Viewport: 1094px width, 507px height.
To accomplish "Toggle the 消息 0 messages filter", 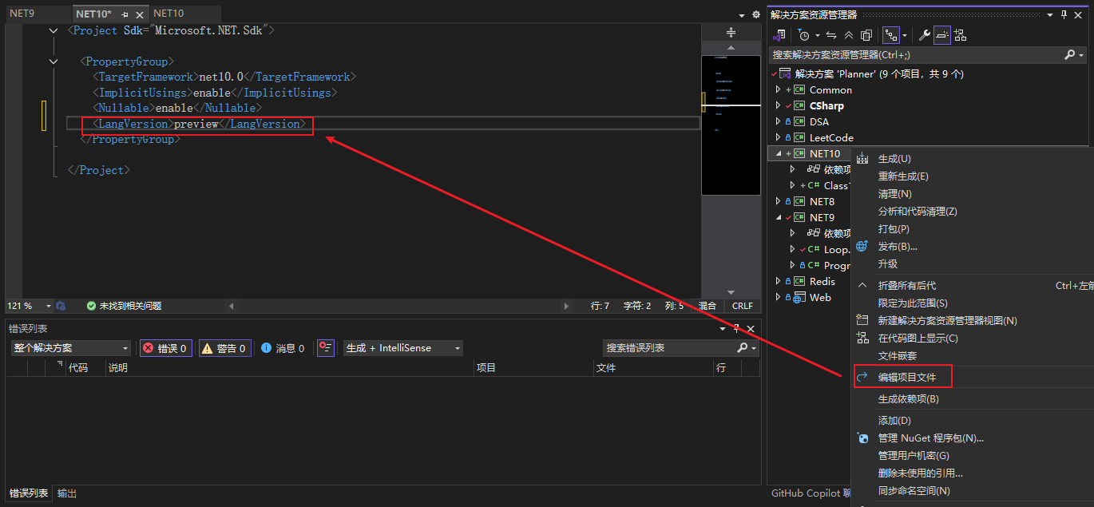I will (x=283, y=348).
